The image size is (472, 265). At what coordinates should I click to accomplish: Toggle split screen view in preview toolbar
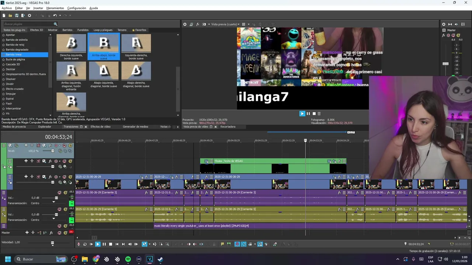(204, 24)
